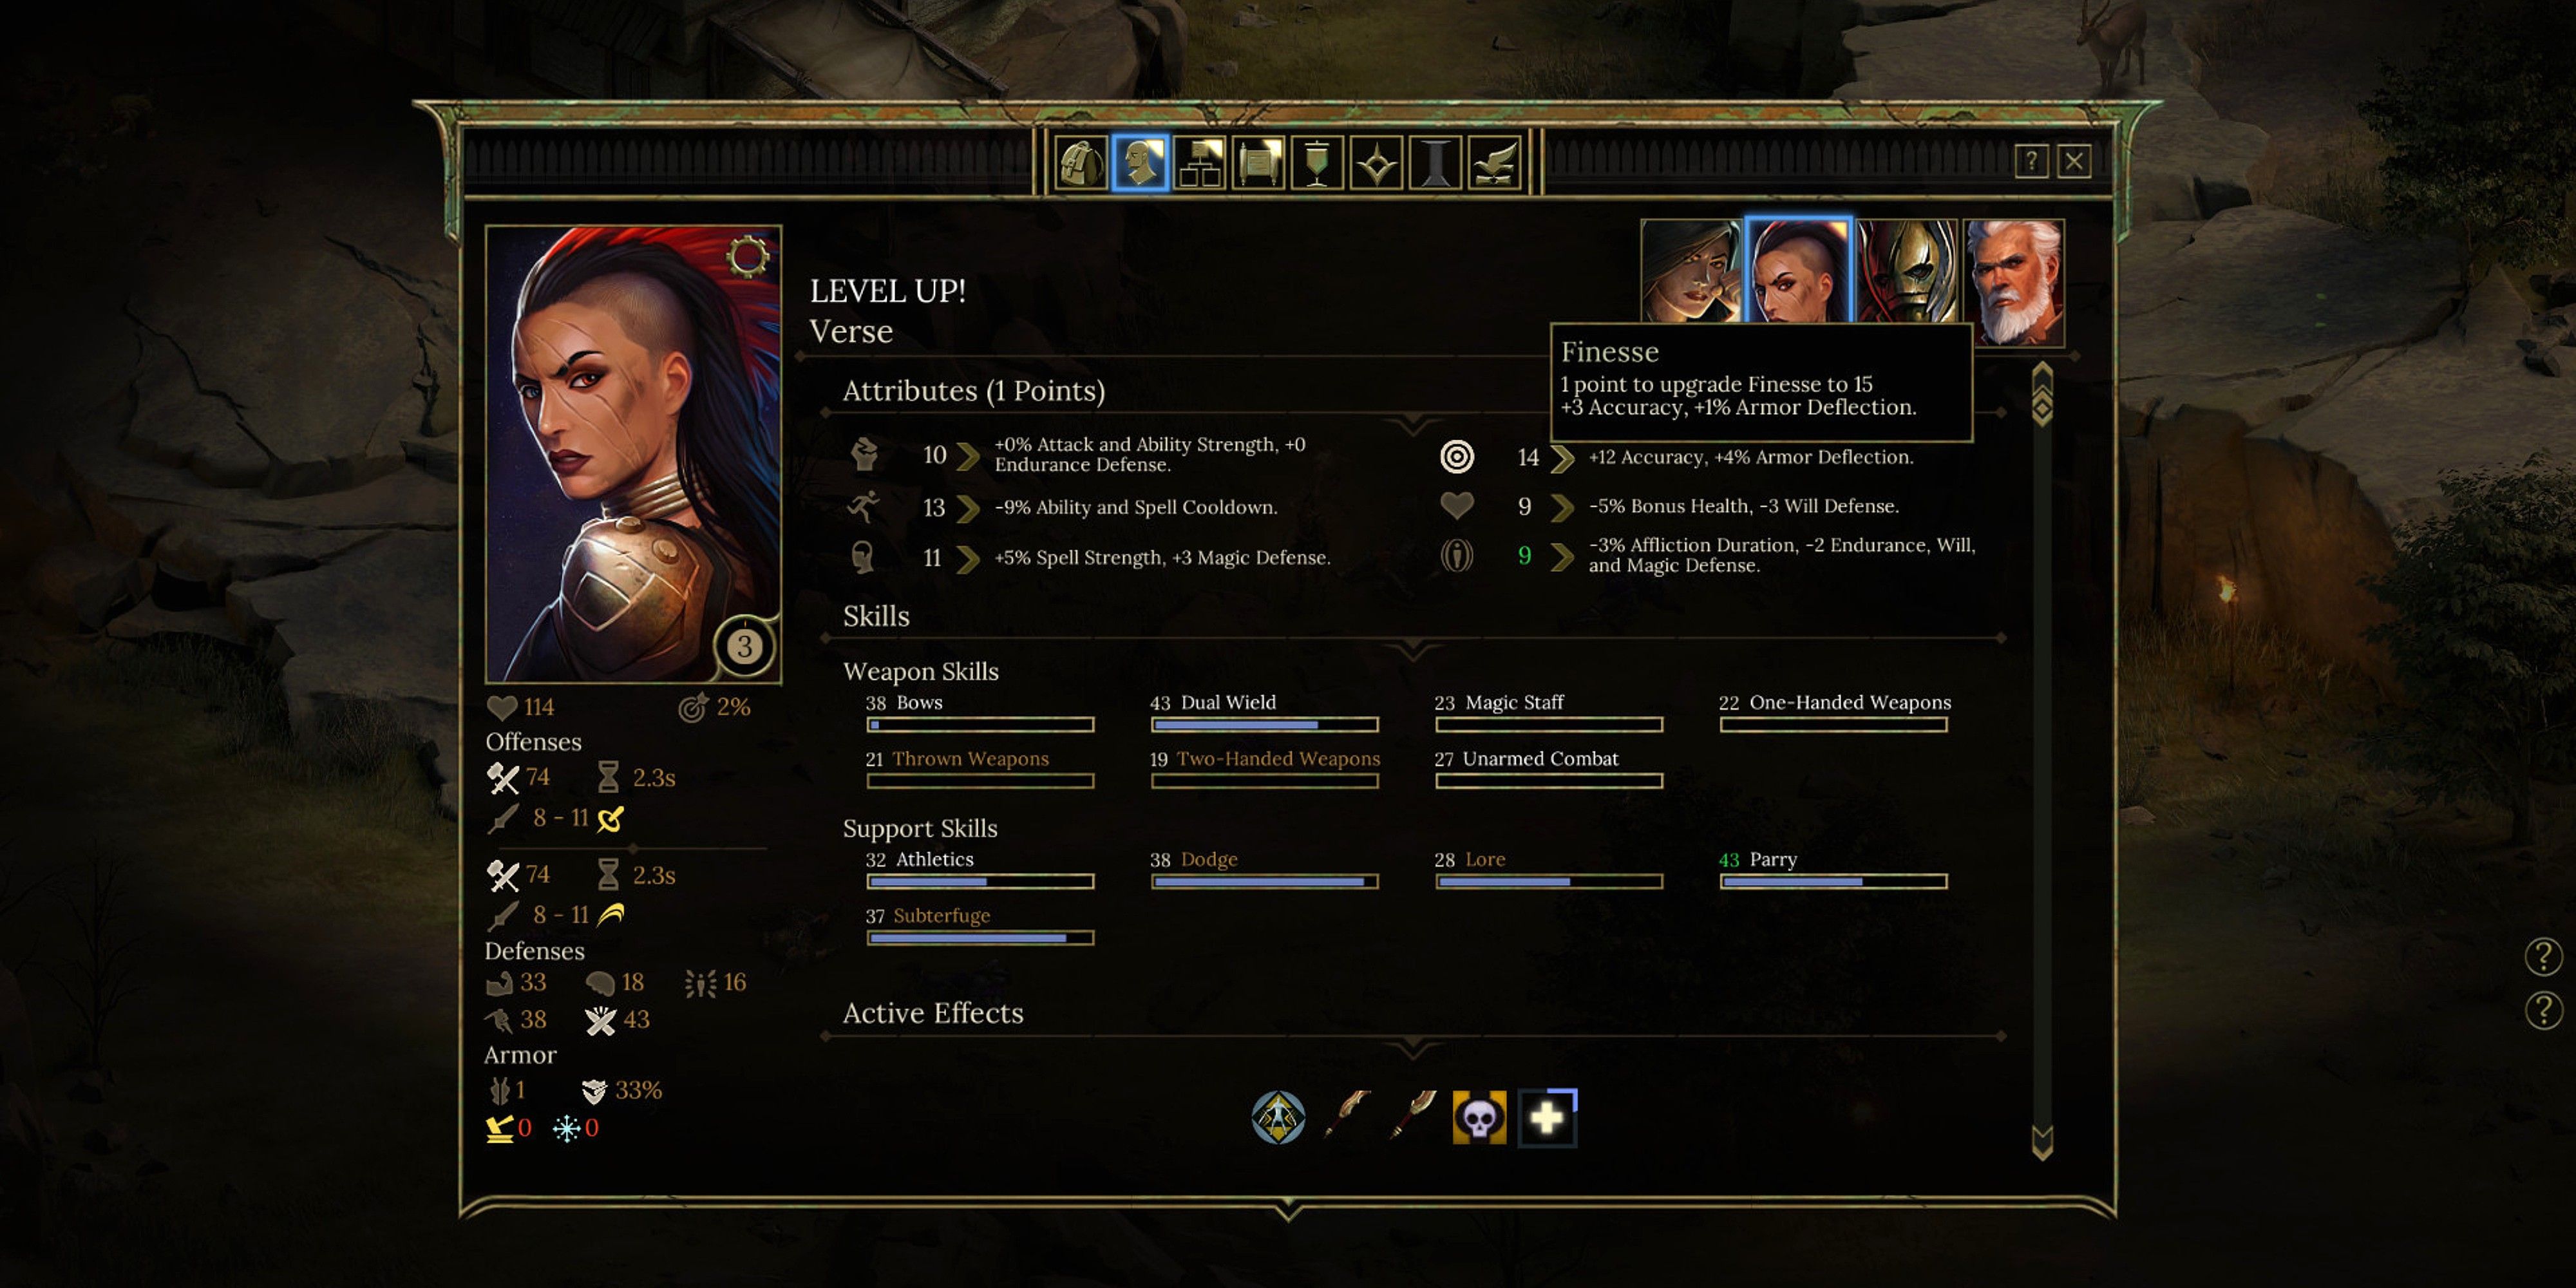
Task: Increase Quickness attribute with its arrow
Action: click(x=967, y=508)
